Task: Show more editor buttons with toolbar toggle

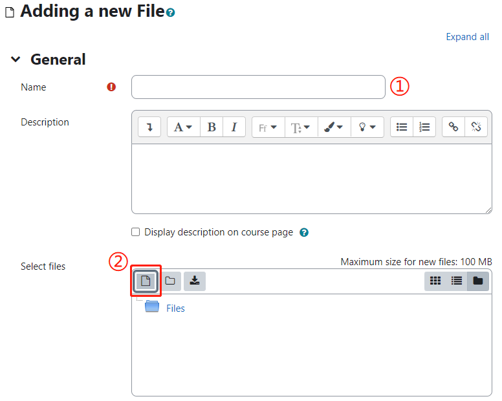Action: pyautogui.click(x=149, y=127)
